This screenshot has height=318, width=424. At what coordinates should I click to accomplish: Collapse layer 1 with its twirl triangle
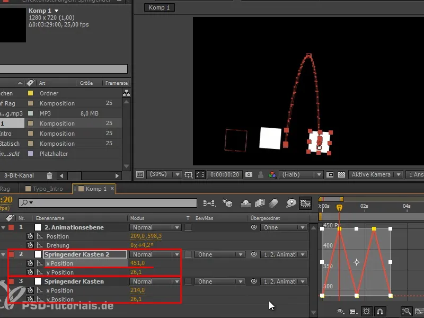point(3,227)
